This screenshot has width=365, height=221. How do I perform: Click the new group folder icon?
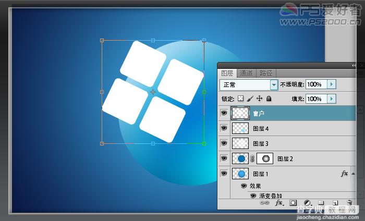321,203
